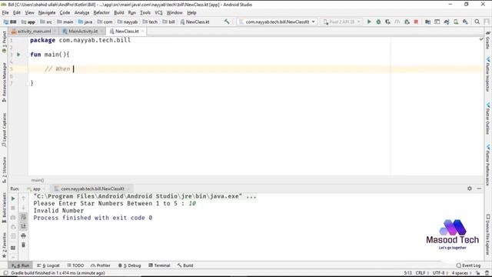Click the up arrow in Run console
This screenshot has height=277, width=492.
[23, 199]
